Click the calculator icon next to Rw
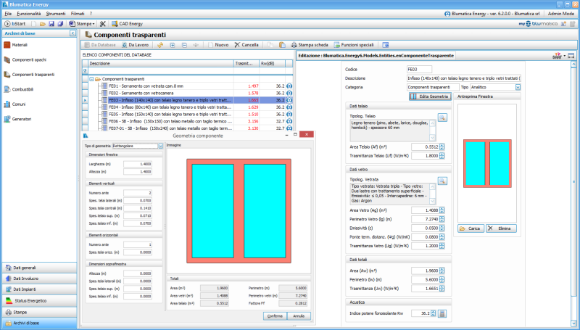Image resolution: width=580 pixels, height=330 pixels. pos(442,313)
